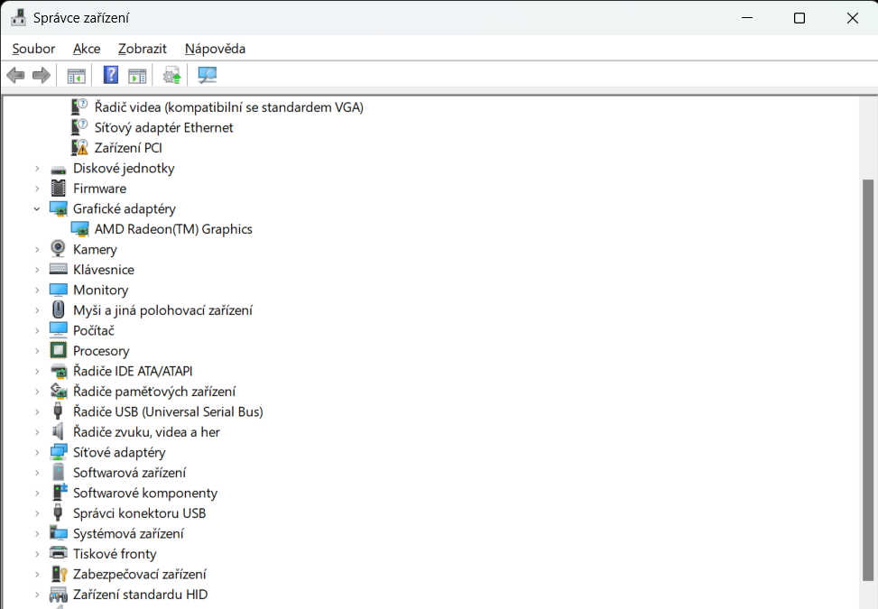Expand the Procesory category
Image resolution: width=878 pixels, height=609 pixels.
pyautogui.click(x=37, y=351)
